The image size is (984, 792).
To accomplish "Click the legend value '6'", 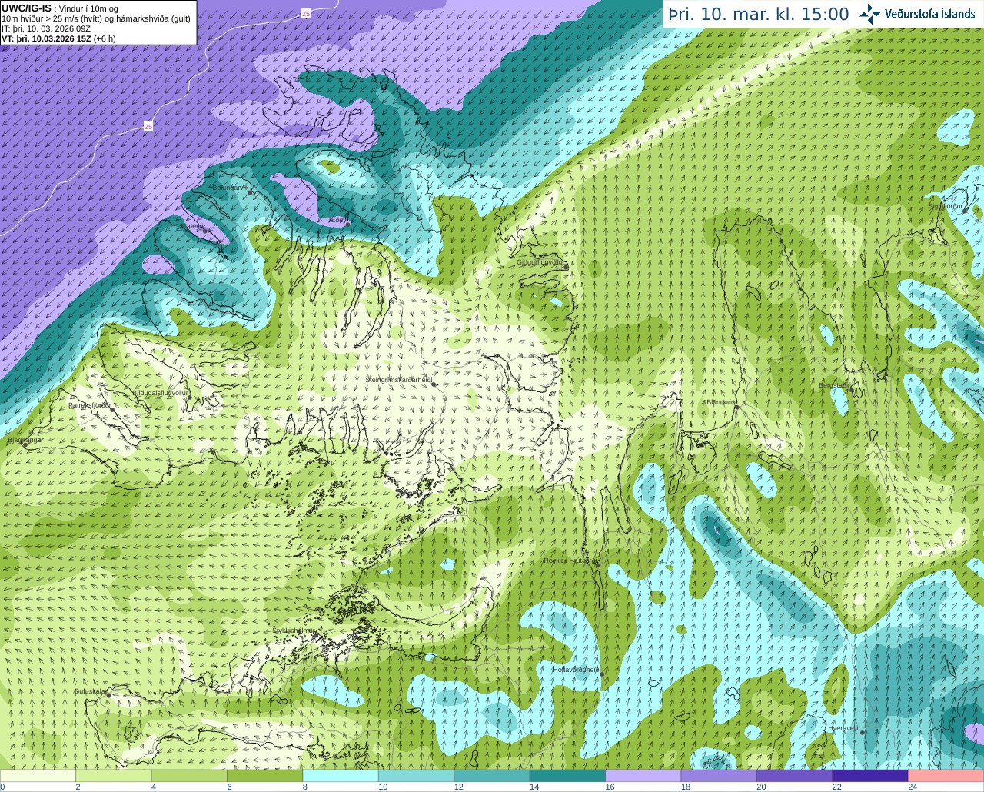I will coord(229,787).
